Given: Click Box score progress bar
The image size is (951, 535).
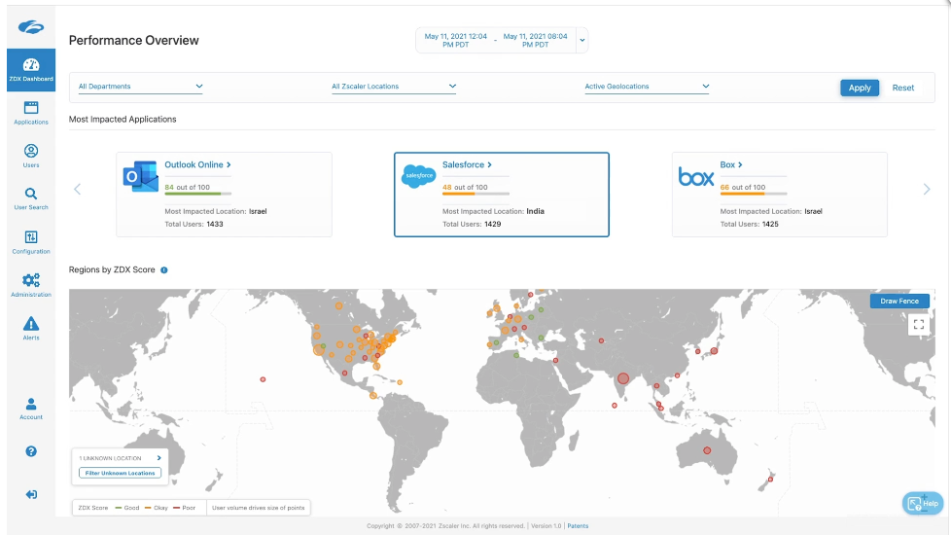Looking at the screenshot, I should point(754,195).
